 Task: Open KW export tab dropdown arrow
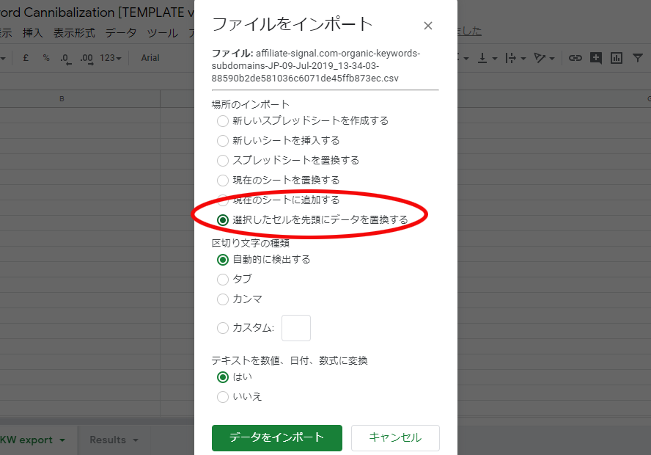coord(62,440)
